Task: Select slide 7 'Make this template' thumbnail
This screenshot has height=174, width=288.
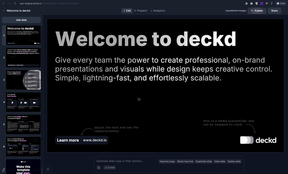Action: pyautogui.click(x=23, y=166)
